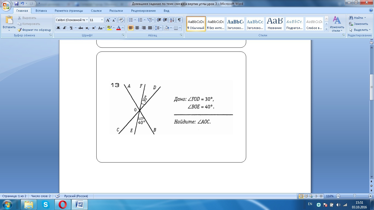Toggle italic (К) formatting
The height and width of the screenshot is (210, 374).
click(65, 28)
